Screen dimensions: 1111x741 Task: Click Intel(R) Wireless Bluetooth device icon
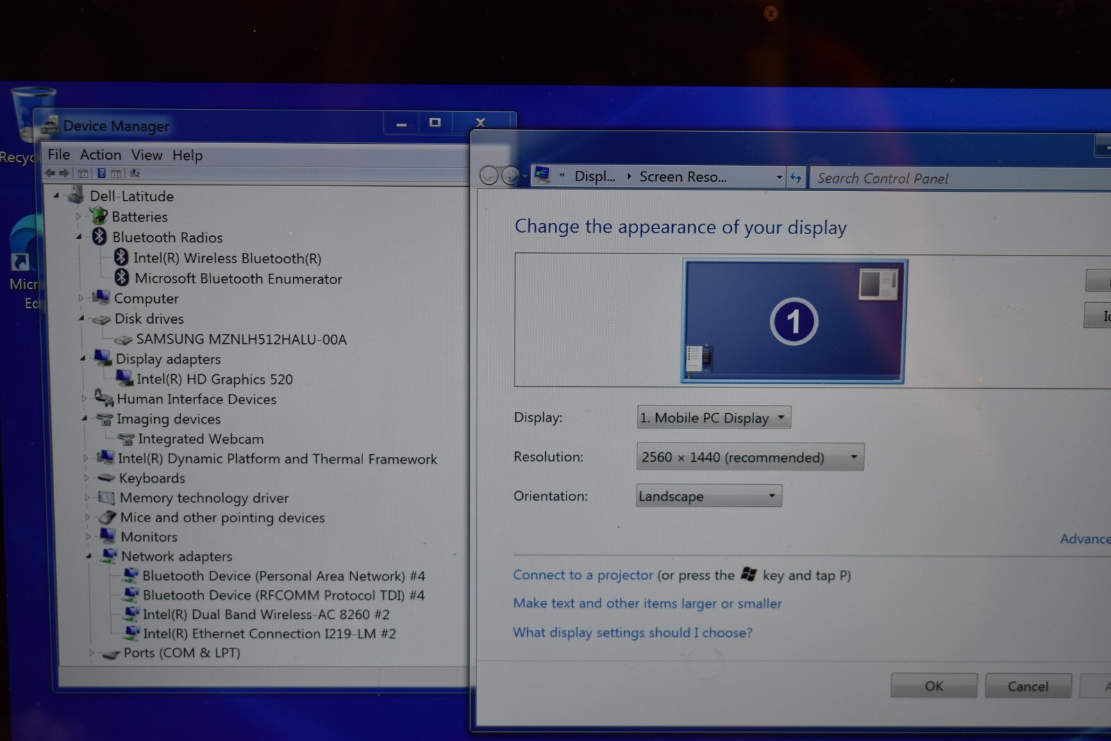coord(121,257)
